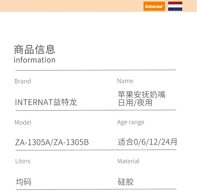The height and width of the screenshot is (195, 197).
Task: Click the Material label
Action: pos(128,161)
